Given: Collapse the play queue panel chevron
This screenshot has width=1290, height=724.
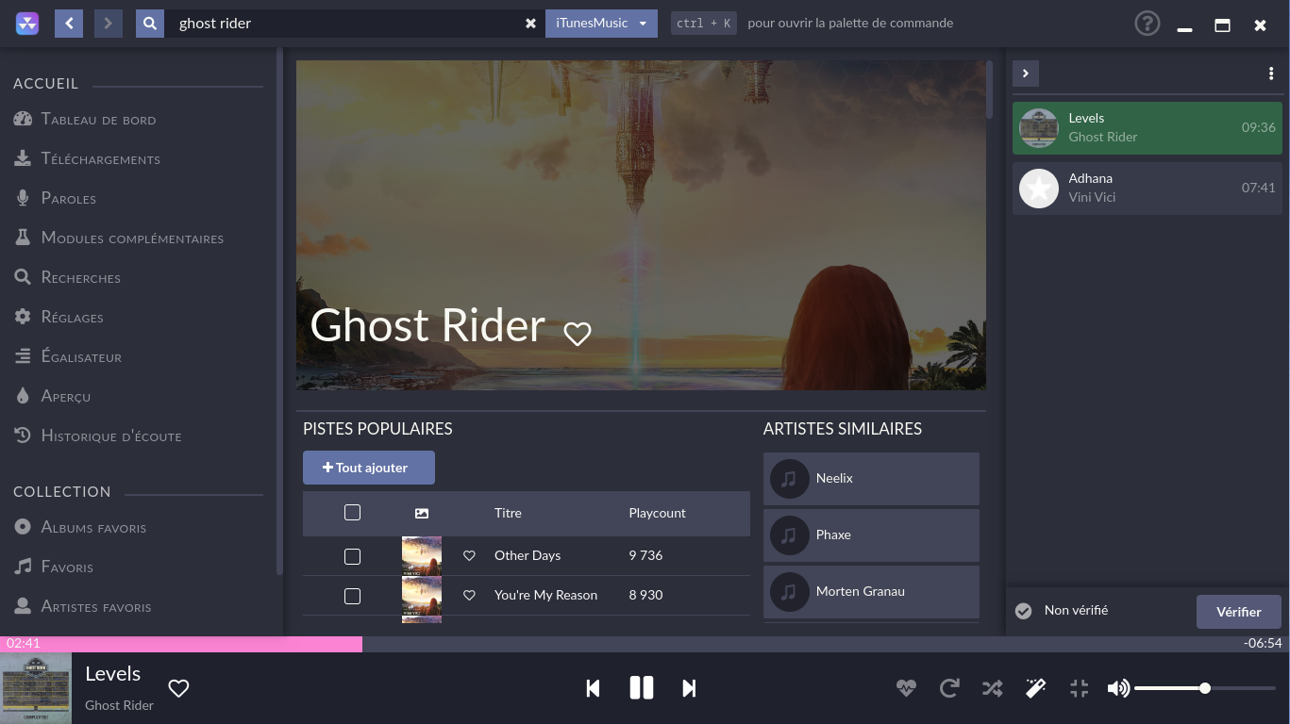Looking at the screenshot, I should [x=1025, y=74].
